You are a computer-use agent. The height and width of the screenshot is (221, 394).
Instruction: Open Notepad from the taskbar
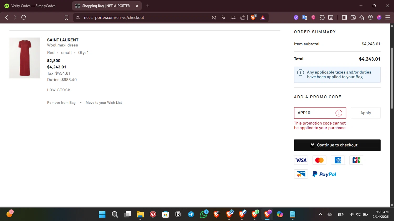293,214
